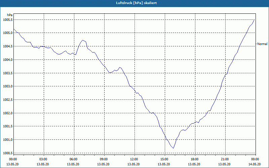The width and height of the screenshot is (269, 168).
Task: Click the hPa unit label
Action: pos(9,15)
